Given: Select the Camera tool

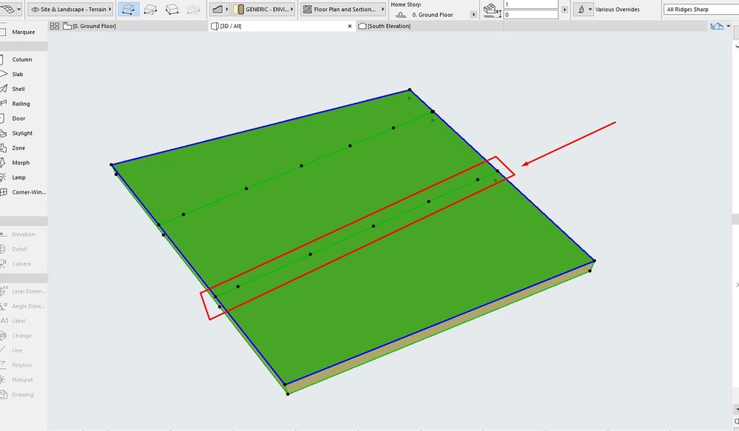Looking at the screenshot, I should [x=22, y=263].
